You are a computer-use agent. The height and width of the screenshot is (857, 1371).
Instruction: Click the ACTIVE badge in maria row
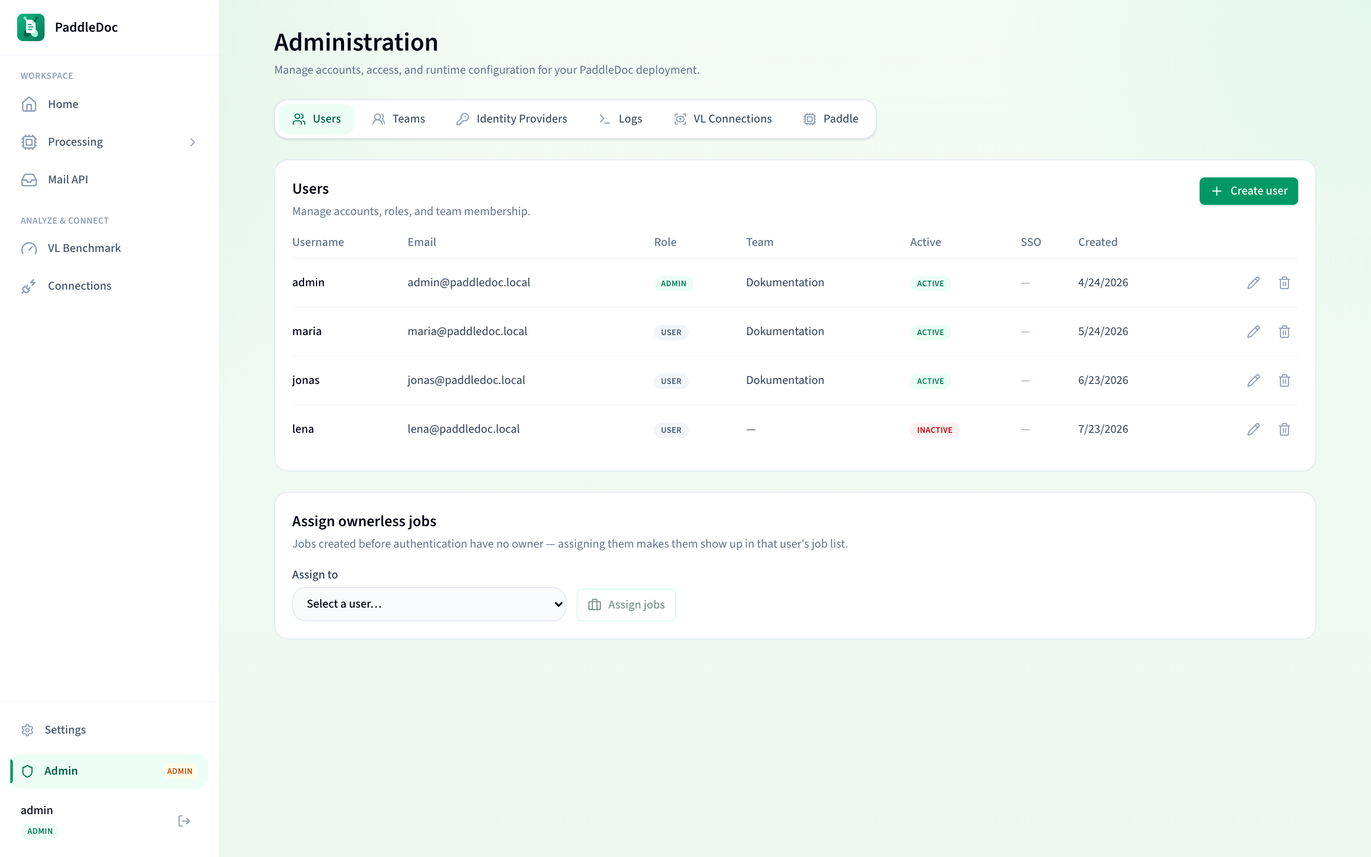pyautogui.click(x=930, y=332)
